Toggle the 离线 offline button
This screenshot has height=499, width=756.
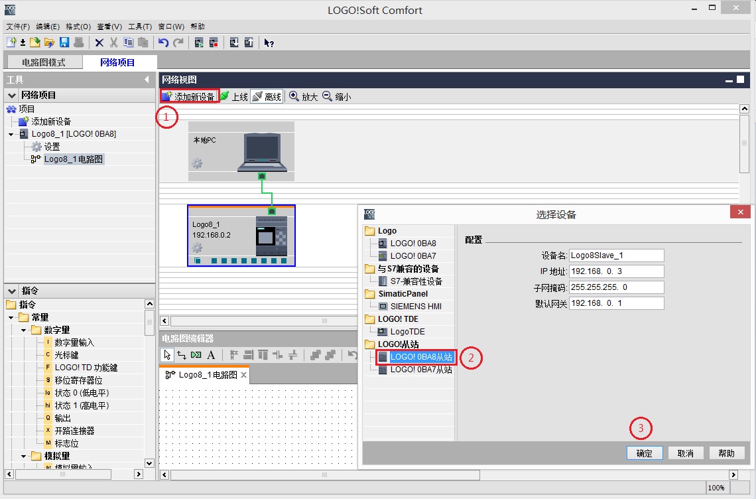(x=267, y=96)
